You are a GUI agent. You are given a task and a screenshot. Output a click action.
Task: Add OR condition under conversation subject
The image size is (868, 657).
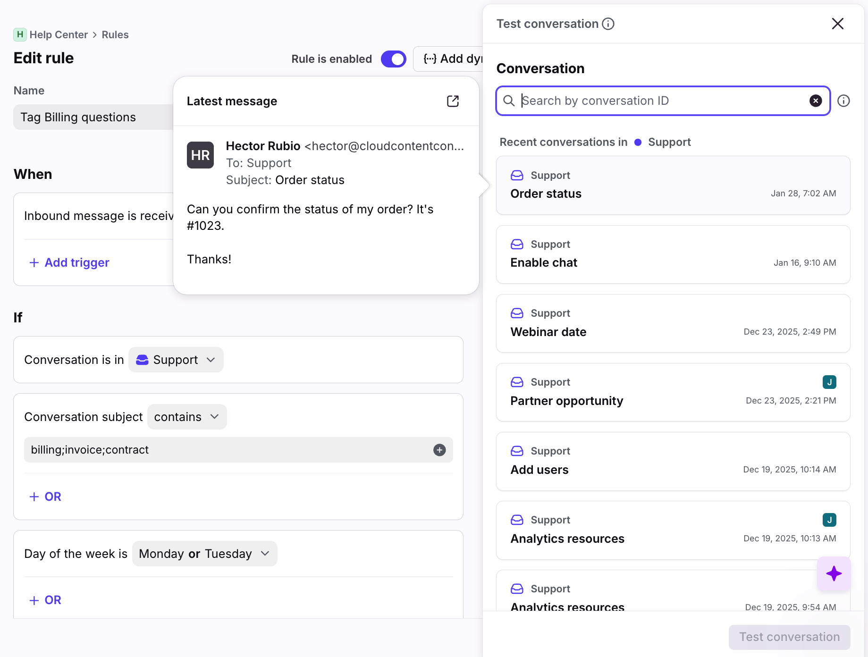pos(46,497)
